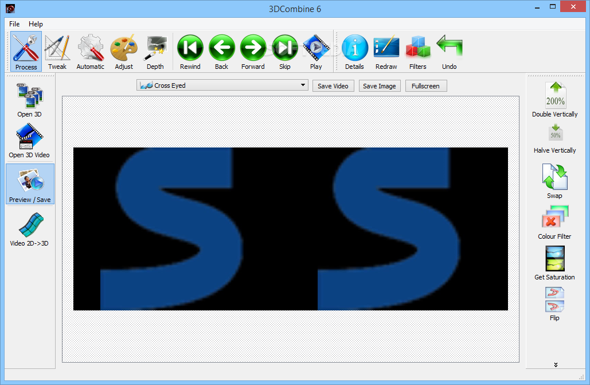This screenshot has width=590, height=385.
Task: Step Back one frame
Action: click(222, 52)
